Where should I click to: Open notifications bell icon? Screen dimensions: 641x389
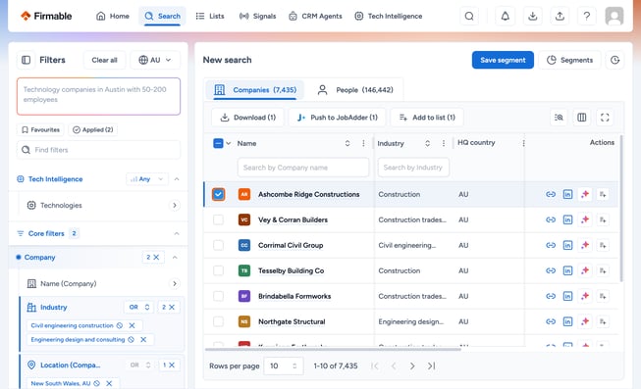tap(506, 16)
